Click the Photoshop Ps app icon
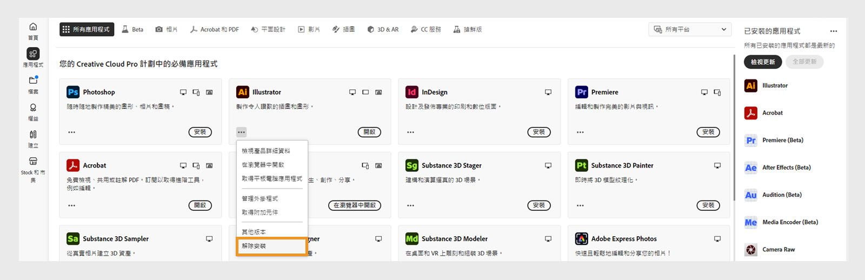Image resolution: width=865 pixels, height=280 pixels. tap(73, 92)
